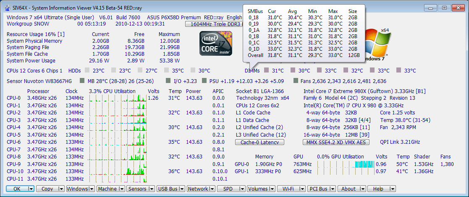The image size is (469, 197).
Task: Click the grey square beside HDD 35°C
Action: tap(166, 70)
